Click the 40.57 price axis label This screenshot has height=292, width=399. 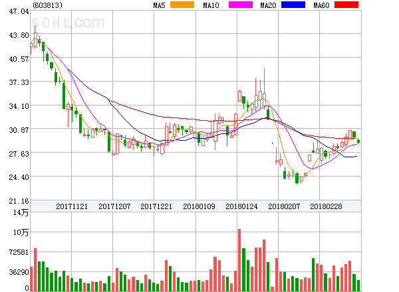pos(19,59)
